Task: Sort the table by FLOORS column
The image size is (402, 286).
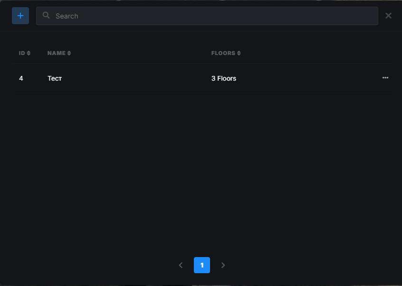Action: tap(226, 53)
